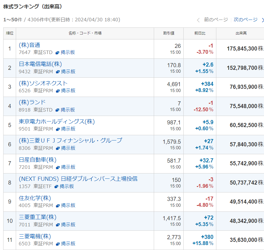
Task: Open (NEXT FUNDS) 日経ダブルインバース上場投信 page
Action: [x=78, y=179]
